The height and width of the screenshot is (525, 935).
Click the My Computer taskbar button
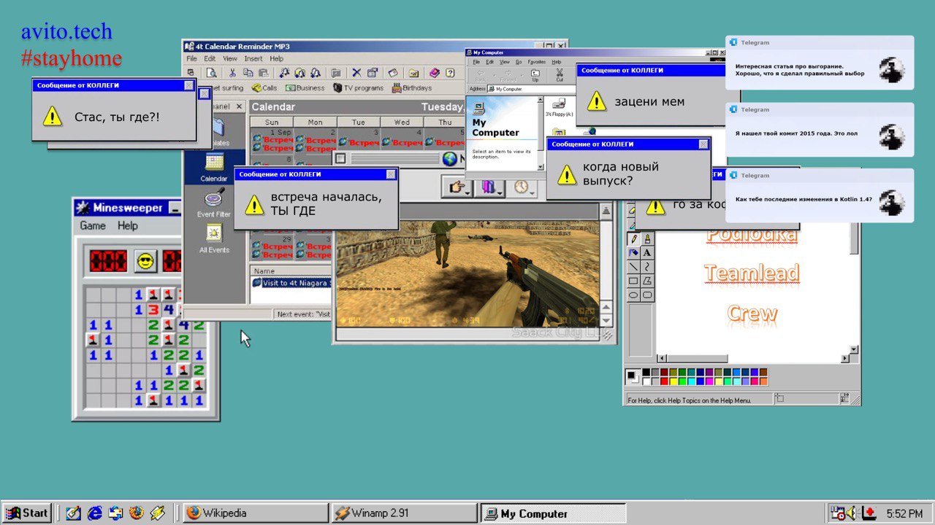coord(553,513)
